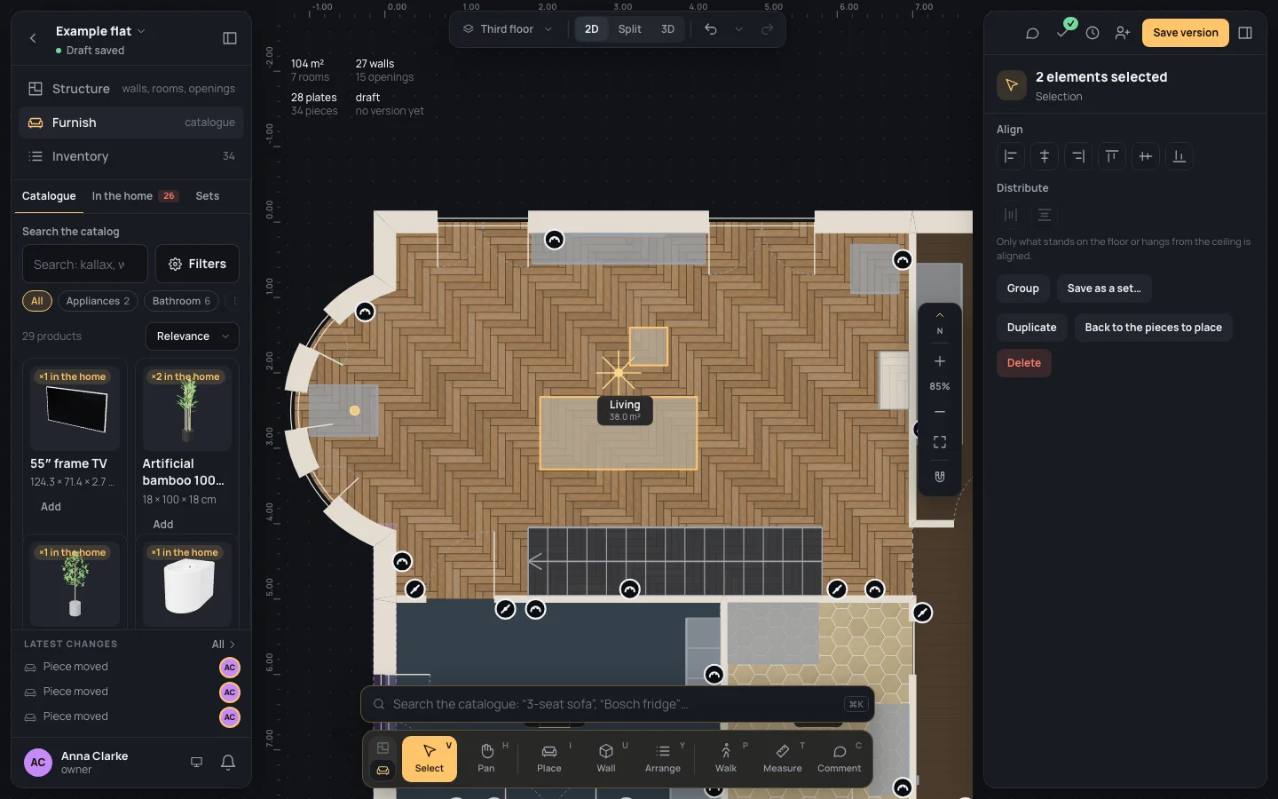Open the Third floor dropdown

pyautogui.click(x=508, y=29)
